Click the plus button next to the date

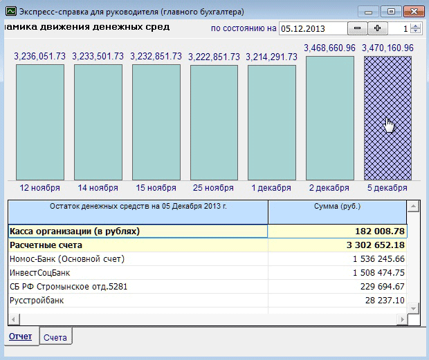pos(378,28)
